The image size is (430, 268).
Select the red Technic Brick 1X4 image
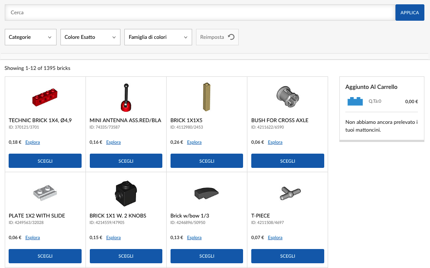pyautogui.click(x=45, y=97)
